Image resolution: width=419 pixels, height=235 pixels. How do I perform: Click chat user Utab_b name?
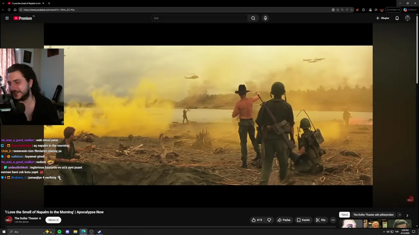point(6,151)
